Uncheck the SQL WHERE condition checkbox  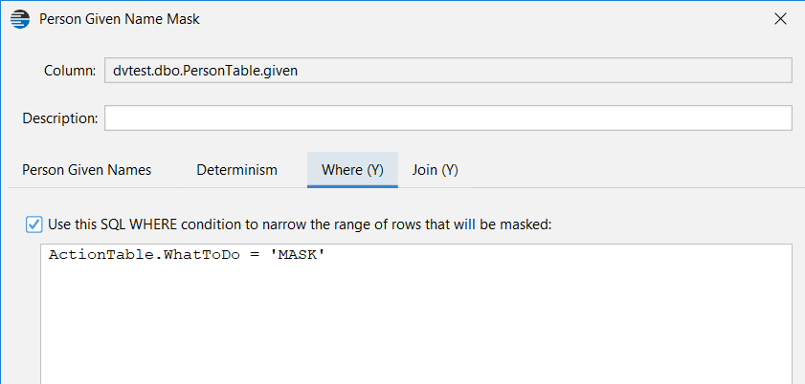(x=34, y=224)
